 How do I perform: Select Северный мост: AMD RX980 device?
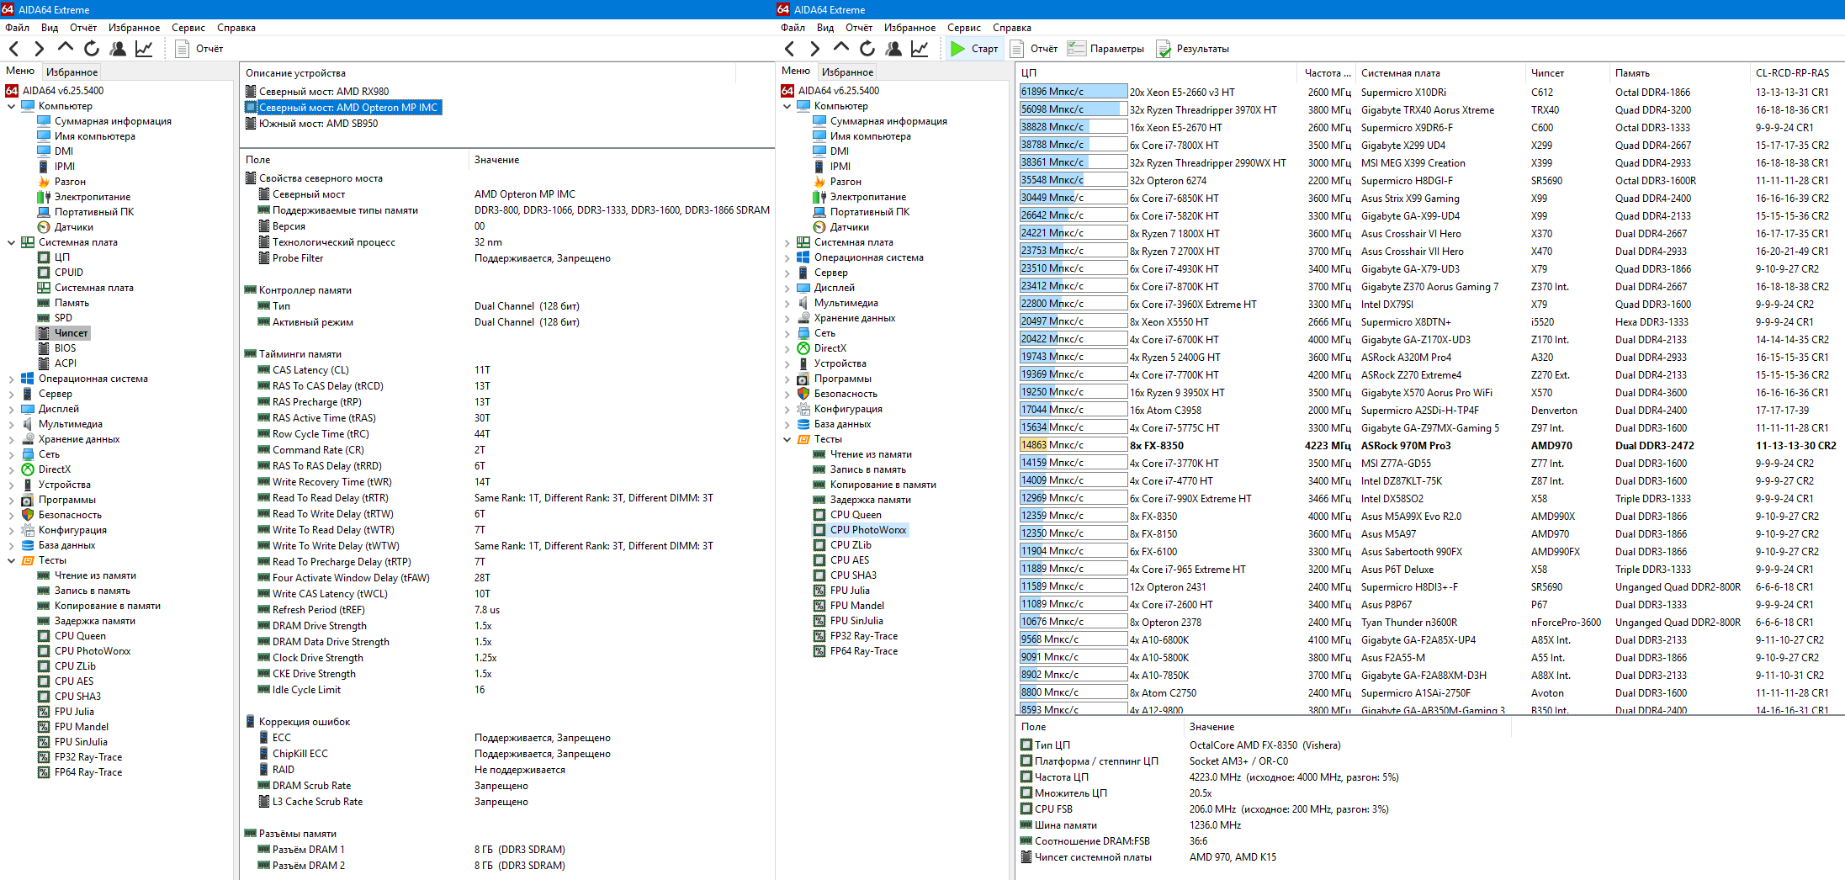tap(324, 92)
